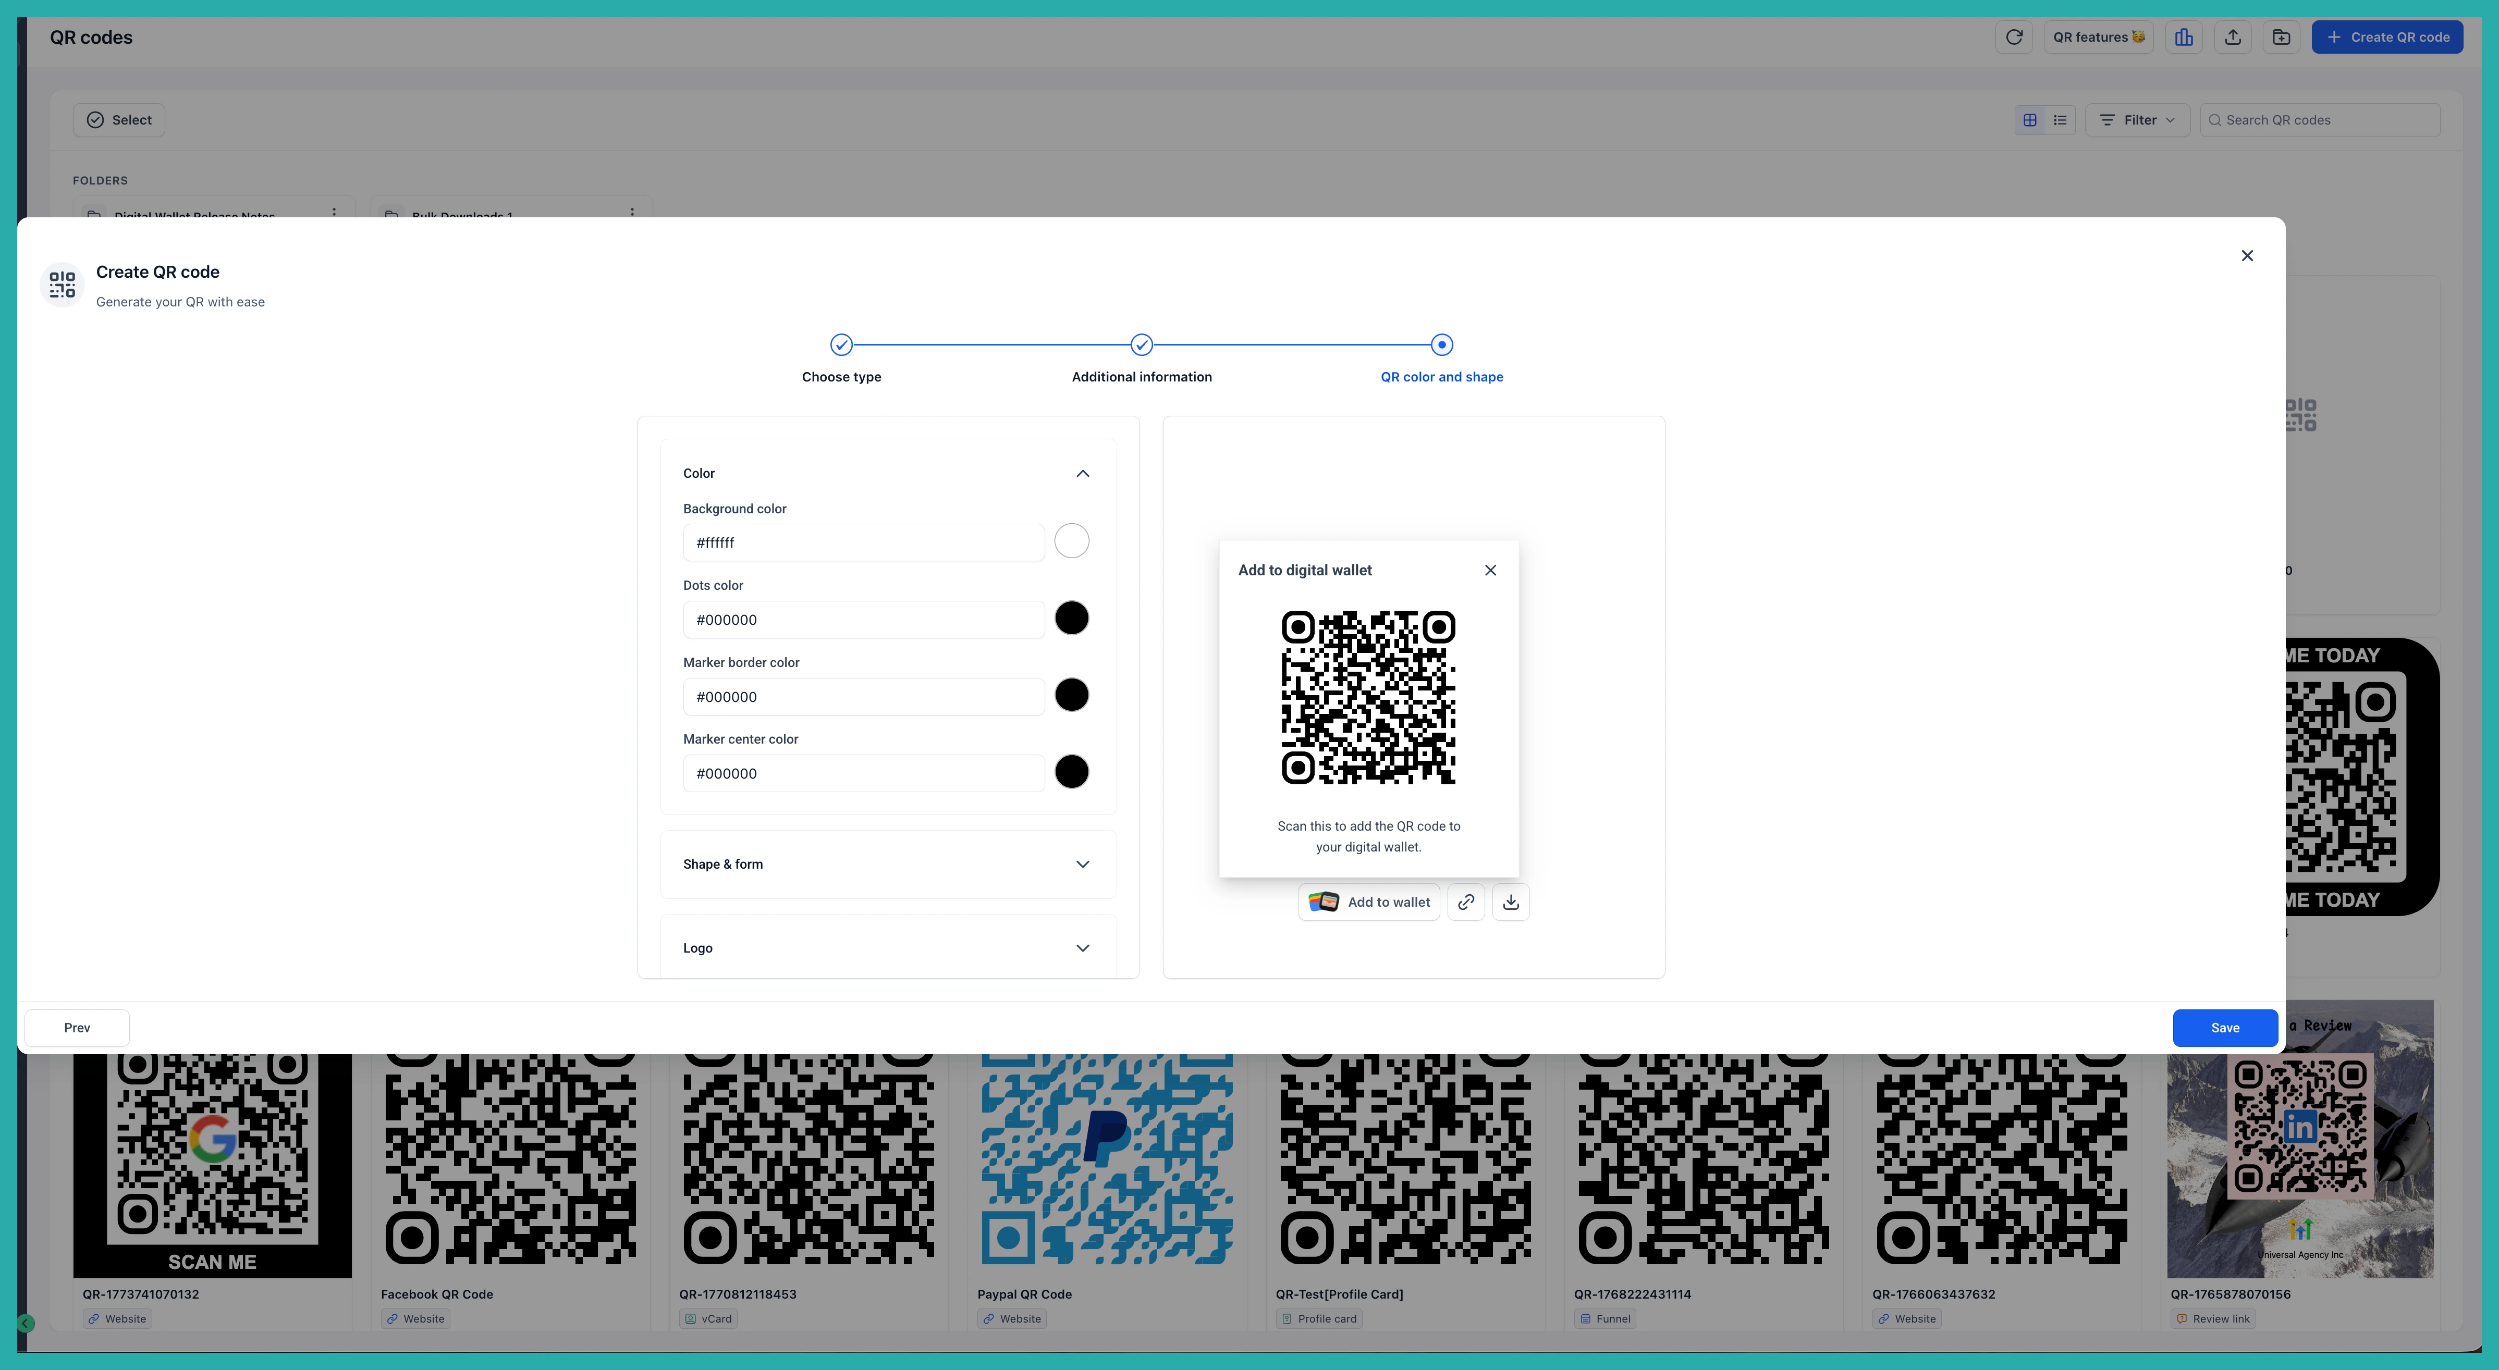Click the green collapse sidebar arrow
Image resolution: width=2499 pixels, height=1370 pixels.
click(x=26, y=1324)
